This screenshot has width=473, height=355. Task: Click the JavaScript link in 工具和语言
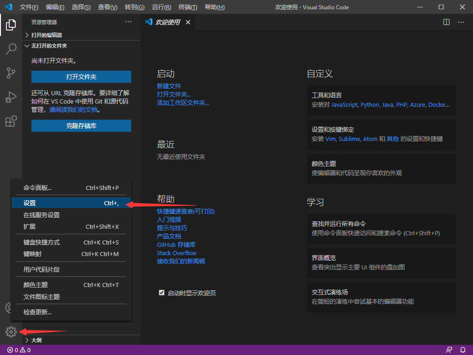[345, 105]
